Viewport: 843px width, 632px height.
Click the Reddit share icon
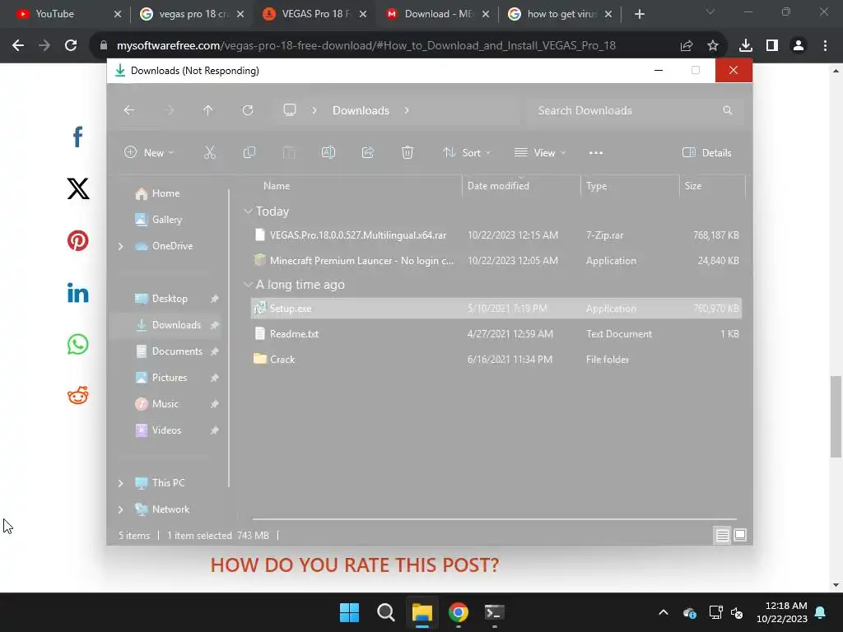(78, 396)
